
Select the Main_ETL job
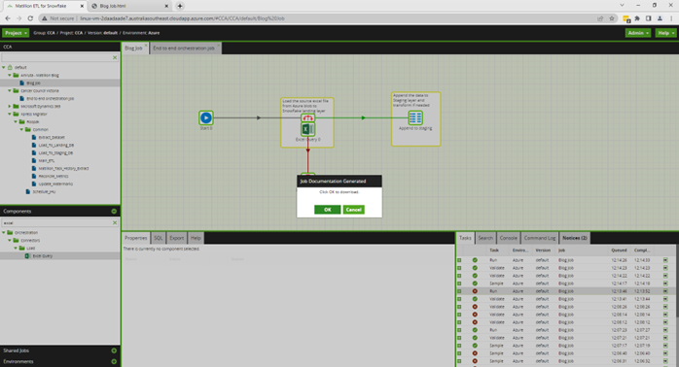click(47, 161)
